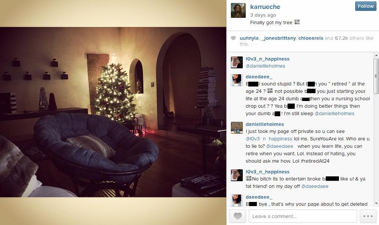Open the three-dots more options button
This screenshot has width=379, height=225.
coord(368,216)
